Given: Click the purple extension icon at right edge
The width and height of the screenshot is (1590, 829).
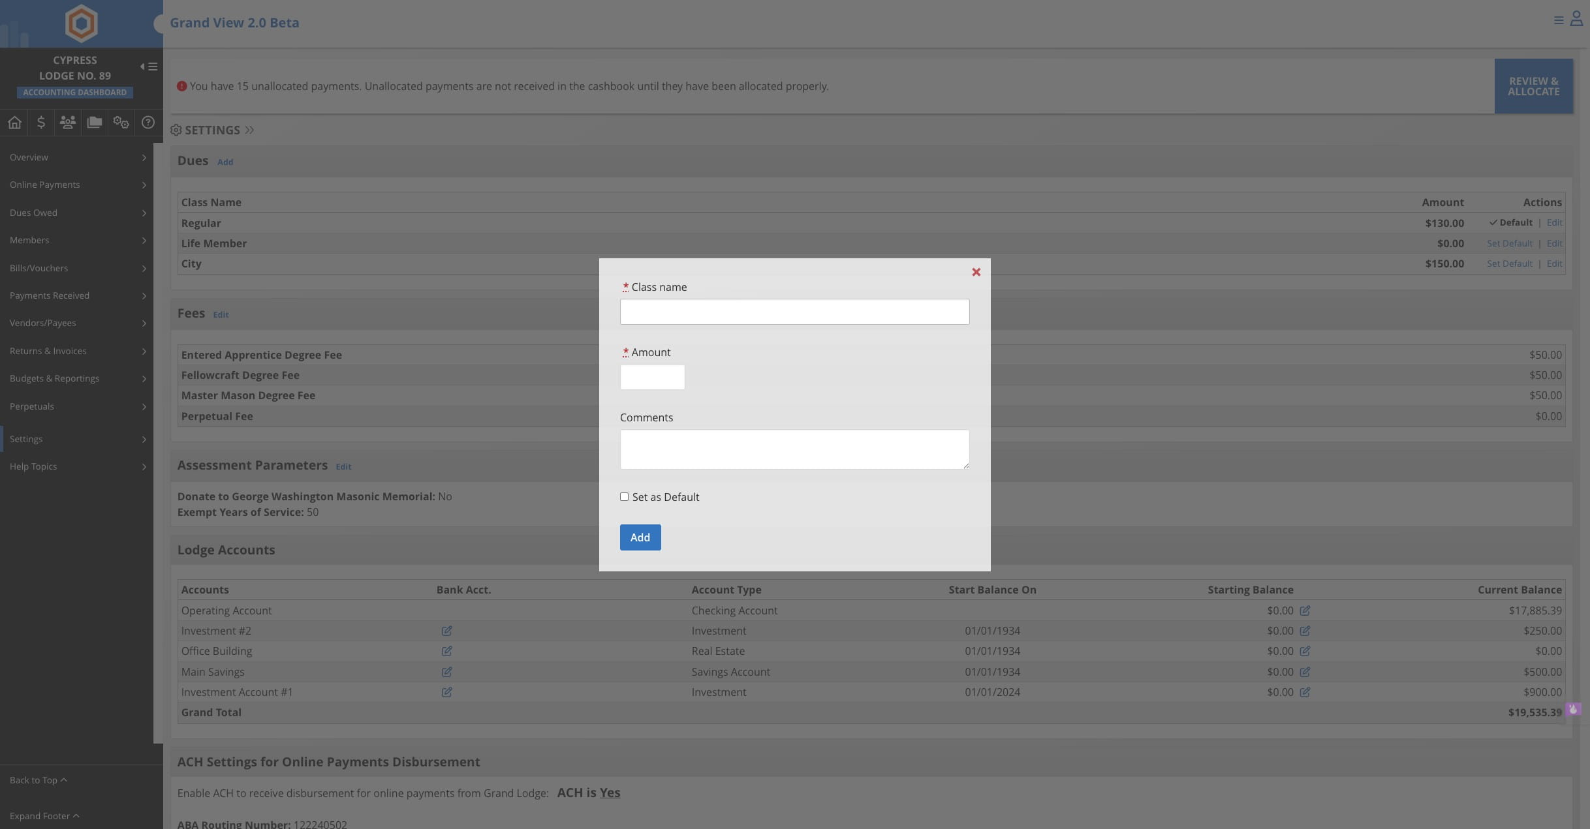Looking at the screenshot, I should tap(1573, 709).
